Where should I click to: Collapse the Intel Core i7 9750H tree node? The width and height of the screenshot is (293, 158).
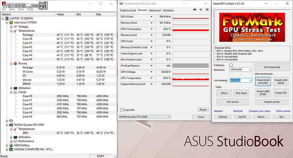click(7, 23)
